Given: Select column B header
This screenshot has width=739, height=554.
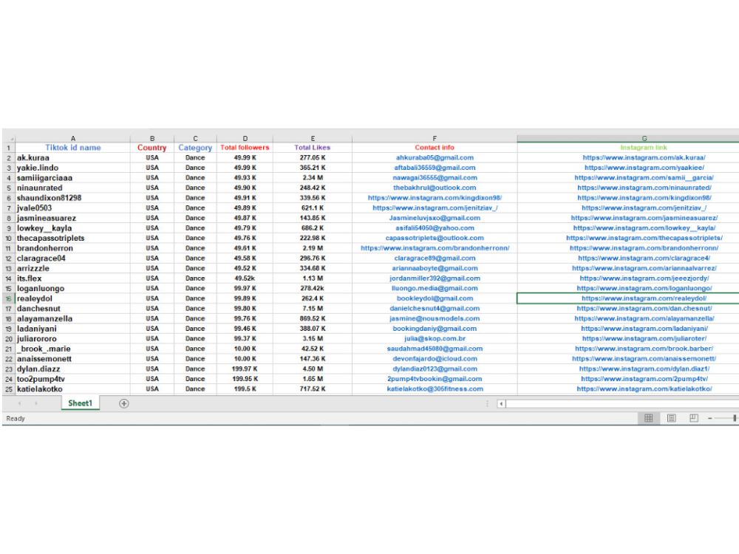Looking at the screenshot, I should click(x=152, y=139).
